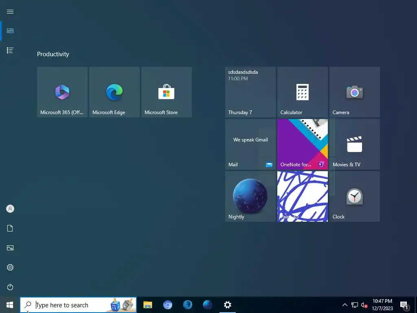Launch the Clock tile
Image resolution: width=417 pixels, height=313 pixels.
[355, 196]
